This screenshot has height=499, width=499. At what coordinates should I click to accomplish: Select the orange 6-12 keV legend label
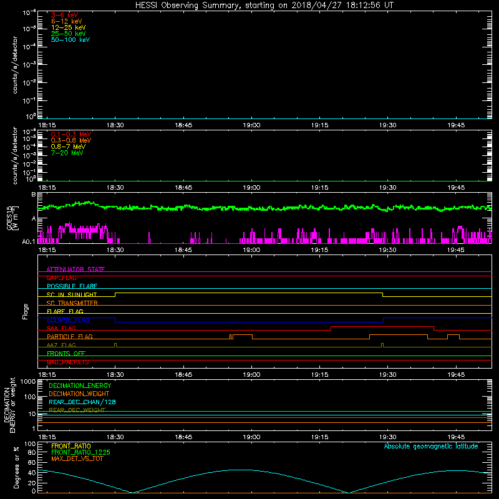coord(67,21)
